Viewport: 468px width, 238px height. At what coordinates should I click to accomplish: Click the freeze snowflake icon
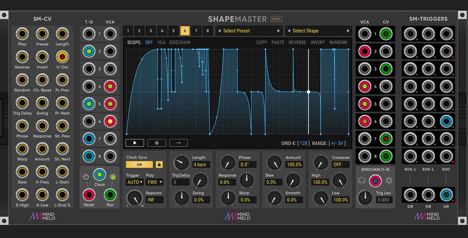[x=157, y=143]
